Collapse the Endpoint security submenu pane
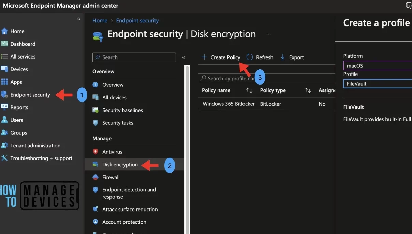The height and width of the screenshot is (234, 412). [x=183, y=57]
